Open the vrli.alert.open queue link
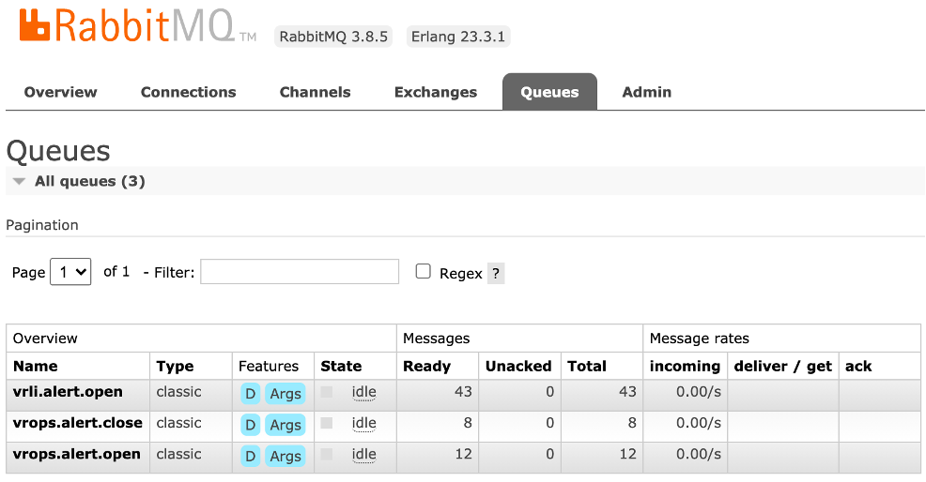 pos(68,392)
